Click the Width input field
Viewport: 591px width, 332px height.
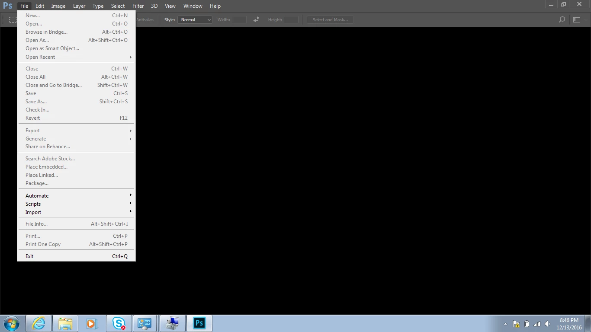click(239, 19)
